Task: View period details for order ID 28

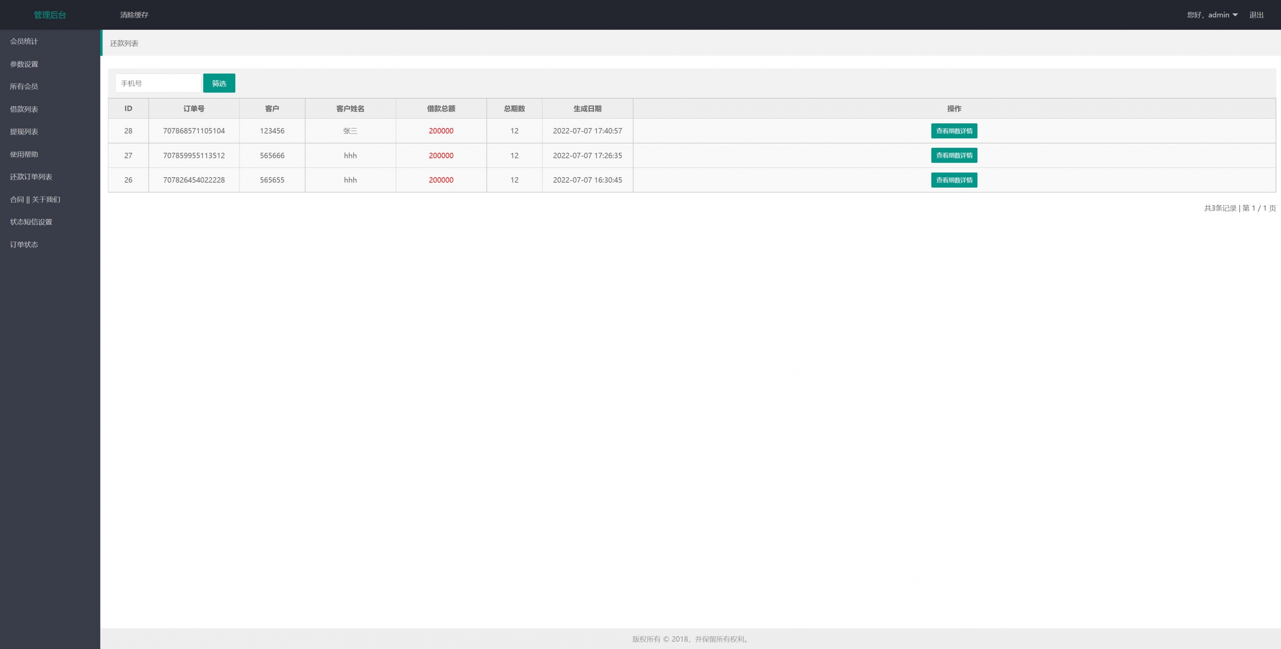Action: 954,131
